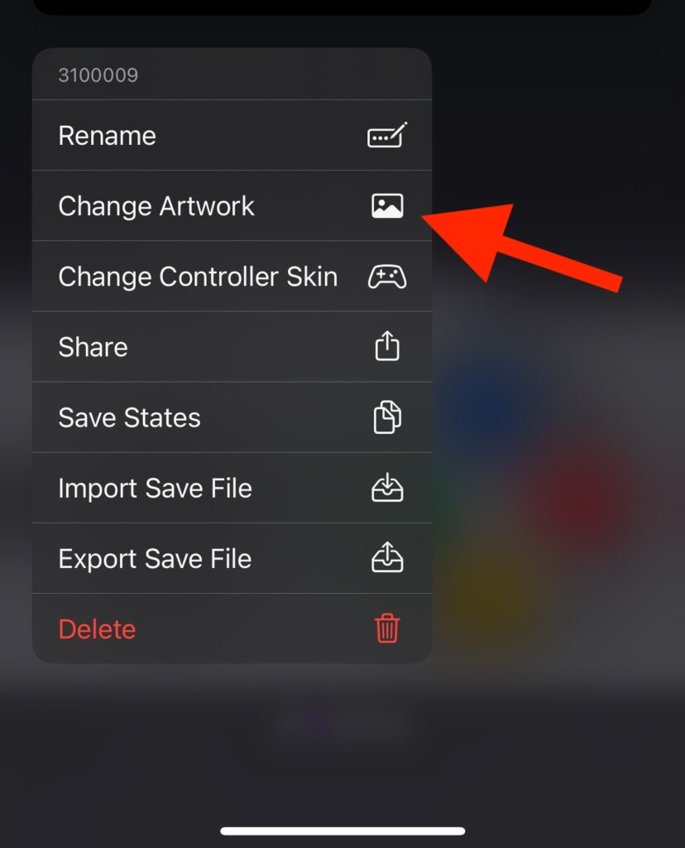Screen dimensions: 685x848
Task: Tap the game controller skin icon
Action: pos(387,277)
